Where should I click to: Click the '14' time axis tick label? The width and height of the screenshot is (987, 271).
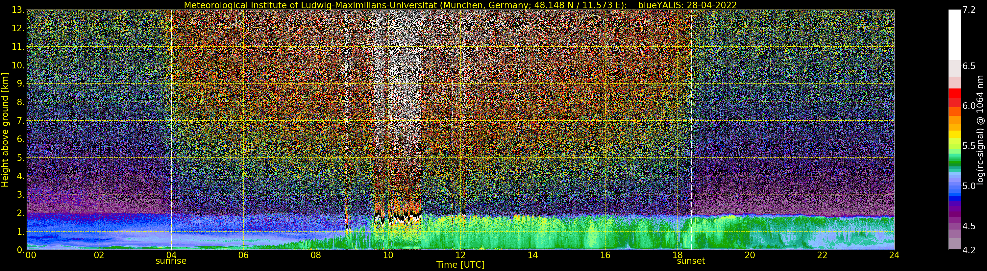(532, 255)
